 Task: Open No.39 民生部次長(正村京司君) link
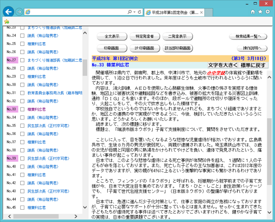click(49, 158)
